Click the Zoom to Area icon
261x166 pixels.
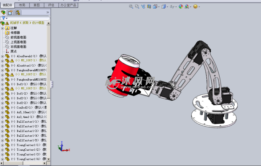pos(137,6)
